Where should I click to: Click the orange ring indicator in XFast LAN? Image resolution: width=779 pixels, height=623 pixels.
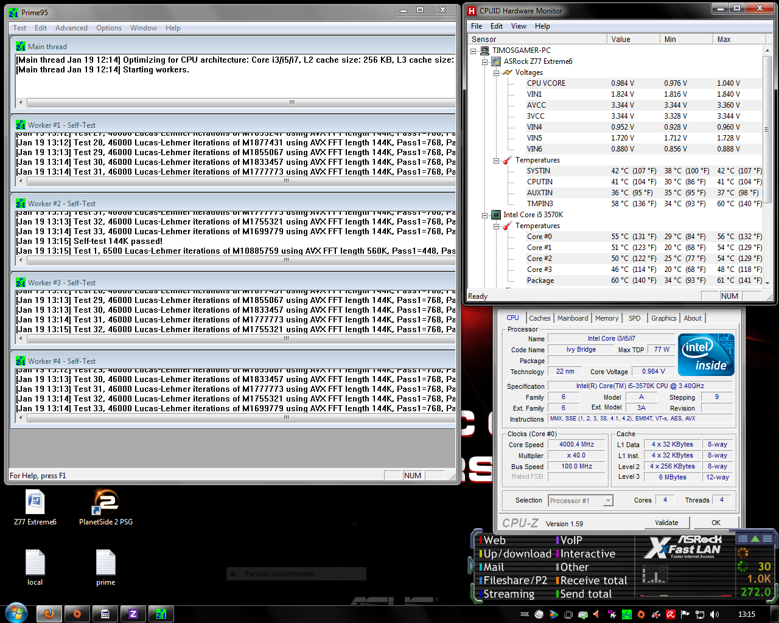click(742, 553)
